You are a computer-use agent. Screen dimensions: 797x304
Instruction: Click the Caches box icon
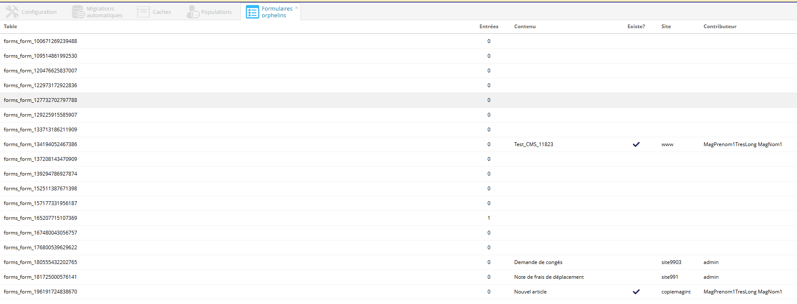tap(143, 12)
